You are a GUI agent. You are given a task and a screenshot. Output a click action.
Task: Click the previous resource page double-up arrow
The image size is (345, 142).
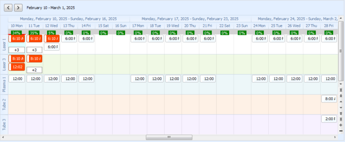[341, 96]
